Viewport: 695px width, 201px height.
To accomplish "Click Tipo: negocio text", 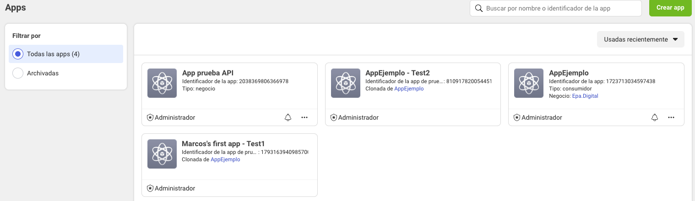I will [x=199, y=89].
